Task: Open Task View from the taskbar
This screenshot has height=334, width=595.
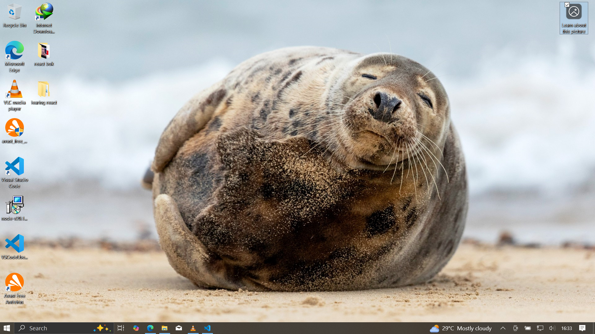Action: tap(121, 328)
